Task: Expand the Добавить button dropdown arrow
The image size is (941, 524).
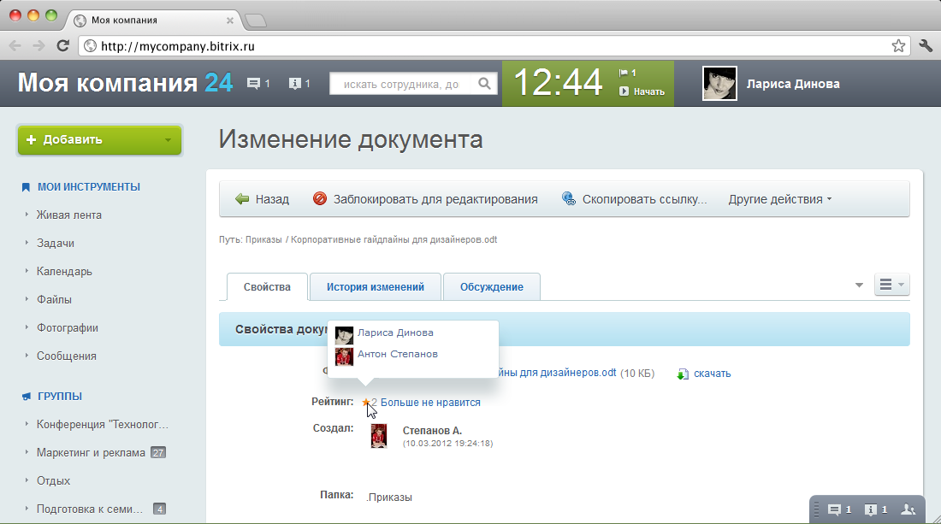Action: [x=168, y=140]
